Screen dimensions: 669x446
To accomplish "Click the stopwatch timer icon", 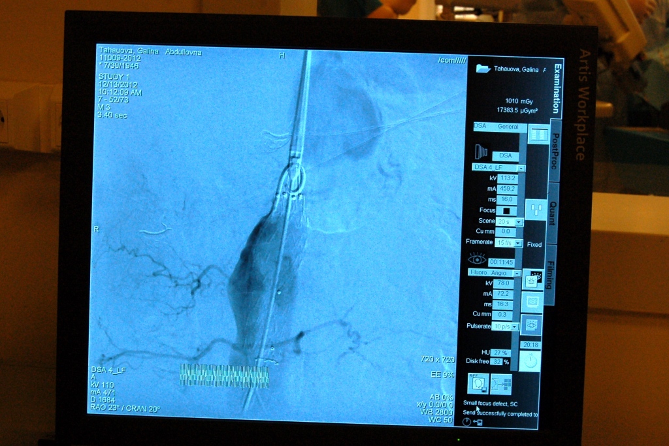I will tap(530, 361).
